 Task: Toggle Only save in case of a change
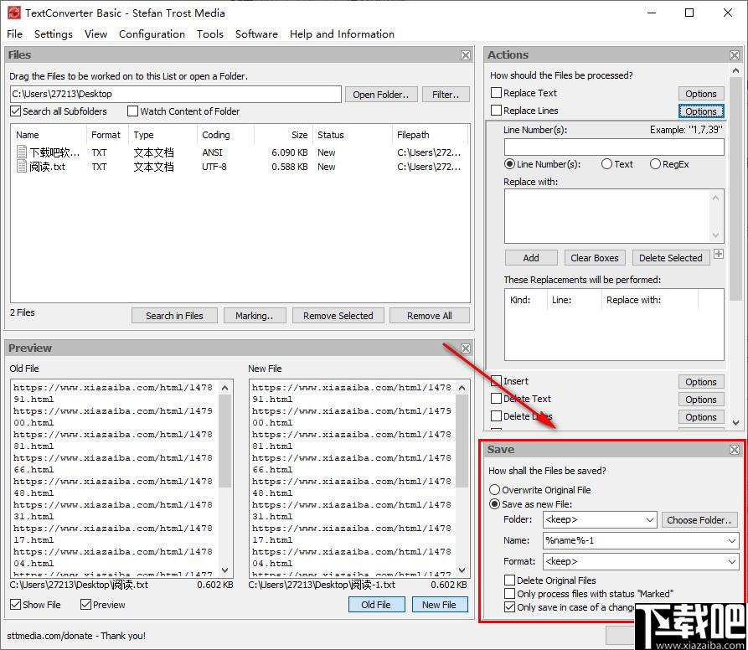coord(509,606)
